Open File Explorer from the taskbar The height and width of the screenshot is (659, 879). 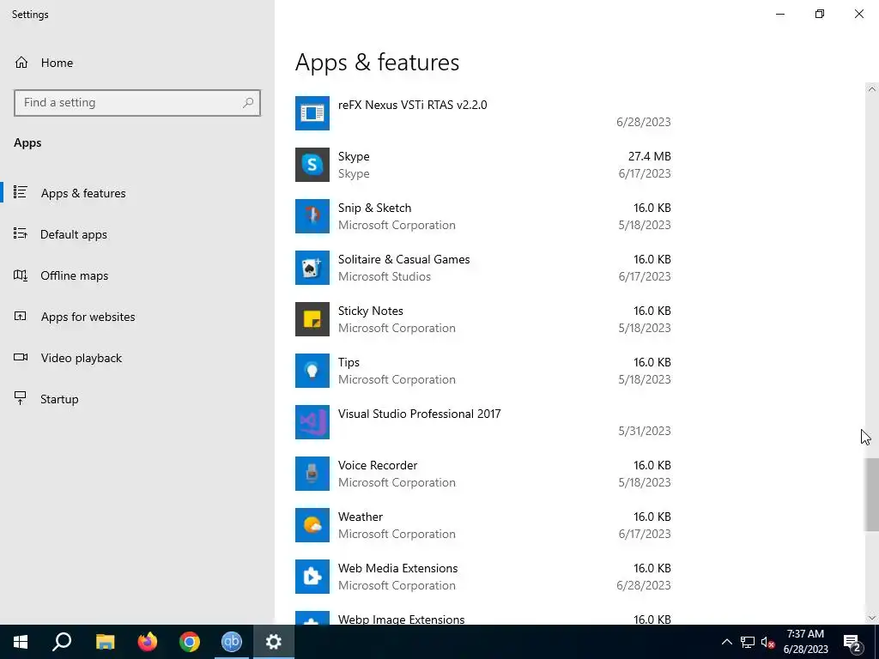click(105, 642)
